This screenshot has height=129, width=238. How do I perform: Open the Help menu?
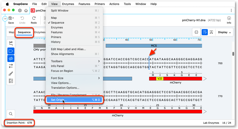tap(153, 4)
